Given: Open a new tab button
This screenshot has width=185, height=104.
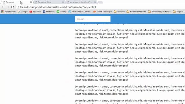Looking at the screenshot, I should (100, 2).
